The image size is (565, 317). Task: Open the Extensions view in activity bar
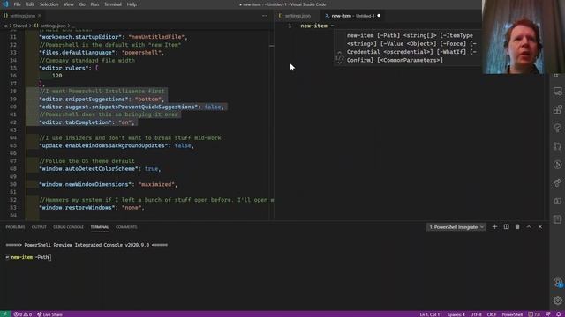pyautogui.click(x=557, y=109)
